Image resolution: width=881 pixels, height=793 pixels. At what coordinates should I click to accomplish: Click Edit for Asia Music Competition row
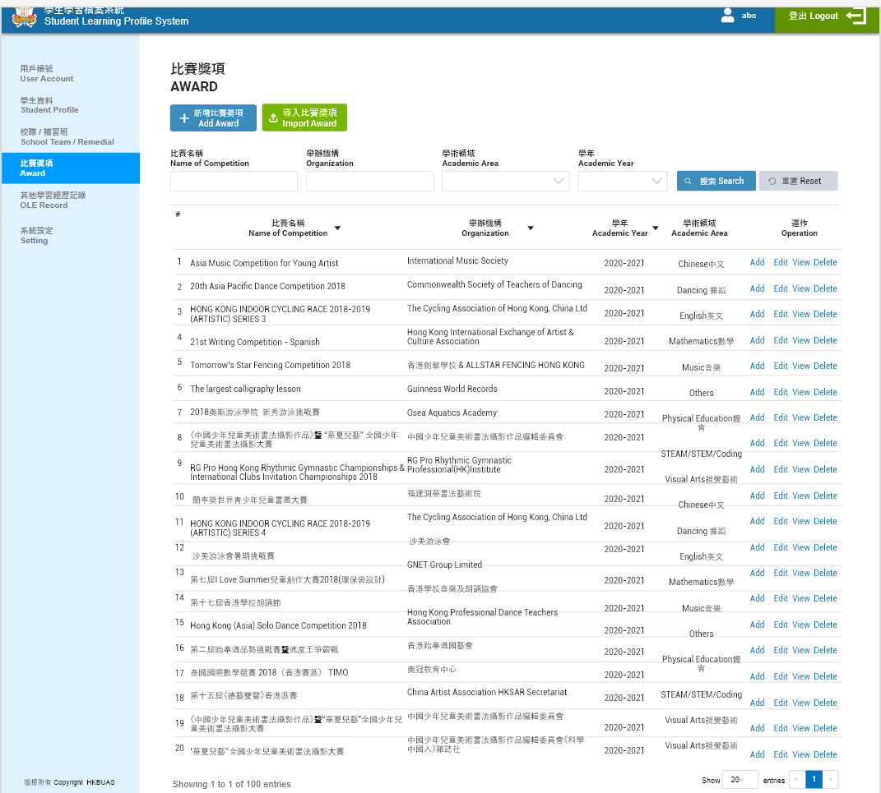(781, 263)
